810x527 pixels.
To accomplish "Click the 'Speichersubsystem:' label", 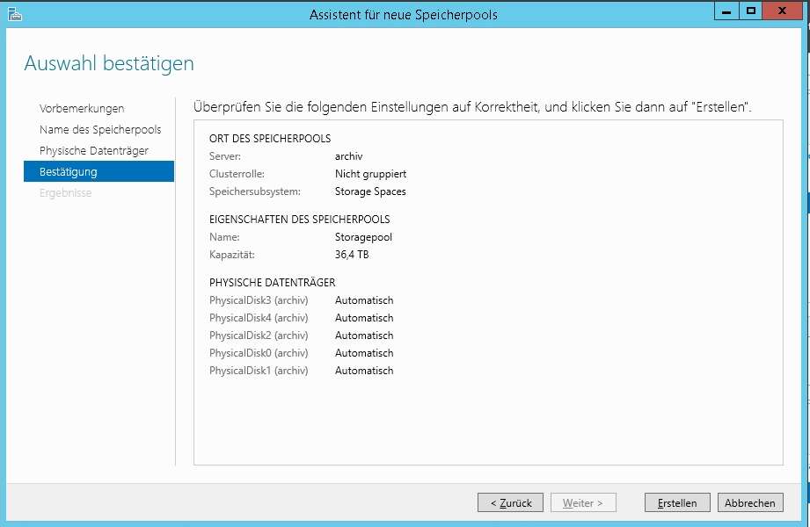I will (x=255, y=191).
